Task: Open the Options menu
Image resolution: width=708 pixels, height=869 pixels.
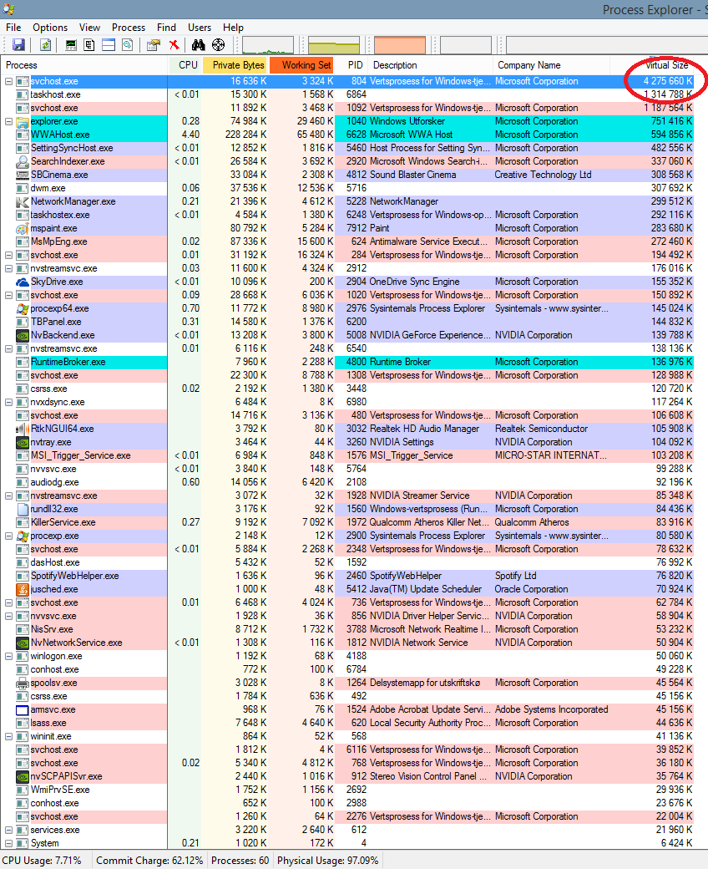Action: pos(50,27)
